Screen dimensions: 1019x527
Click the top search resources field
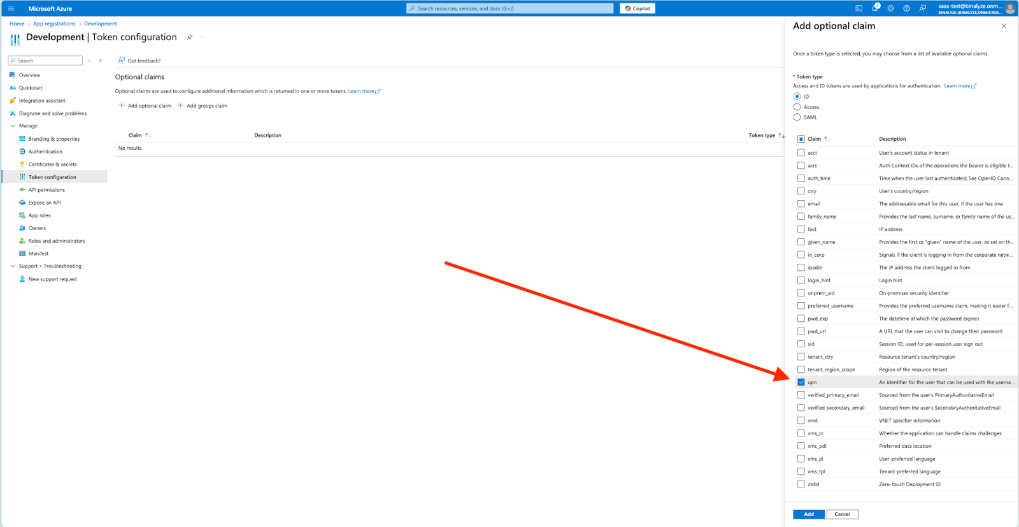tap(509, 8)
